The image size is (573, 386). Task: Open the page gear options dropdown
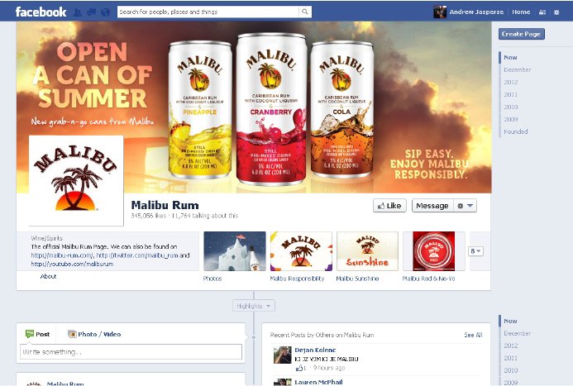point(466,206)
